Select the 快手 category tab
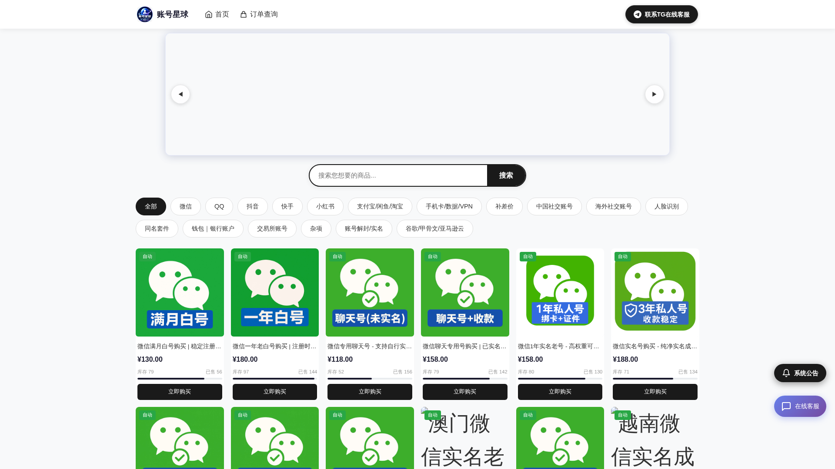835x469 pixels. pyautogui.click(x=287, y=207)
